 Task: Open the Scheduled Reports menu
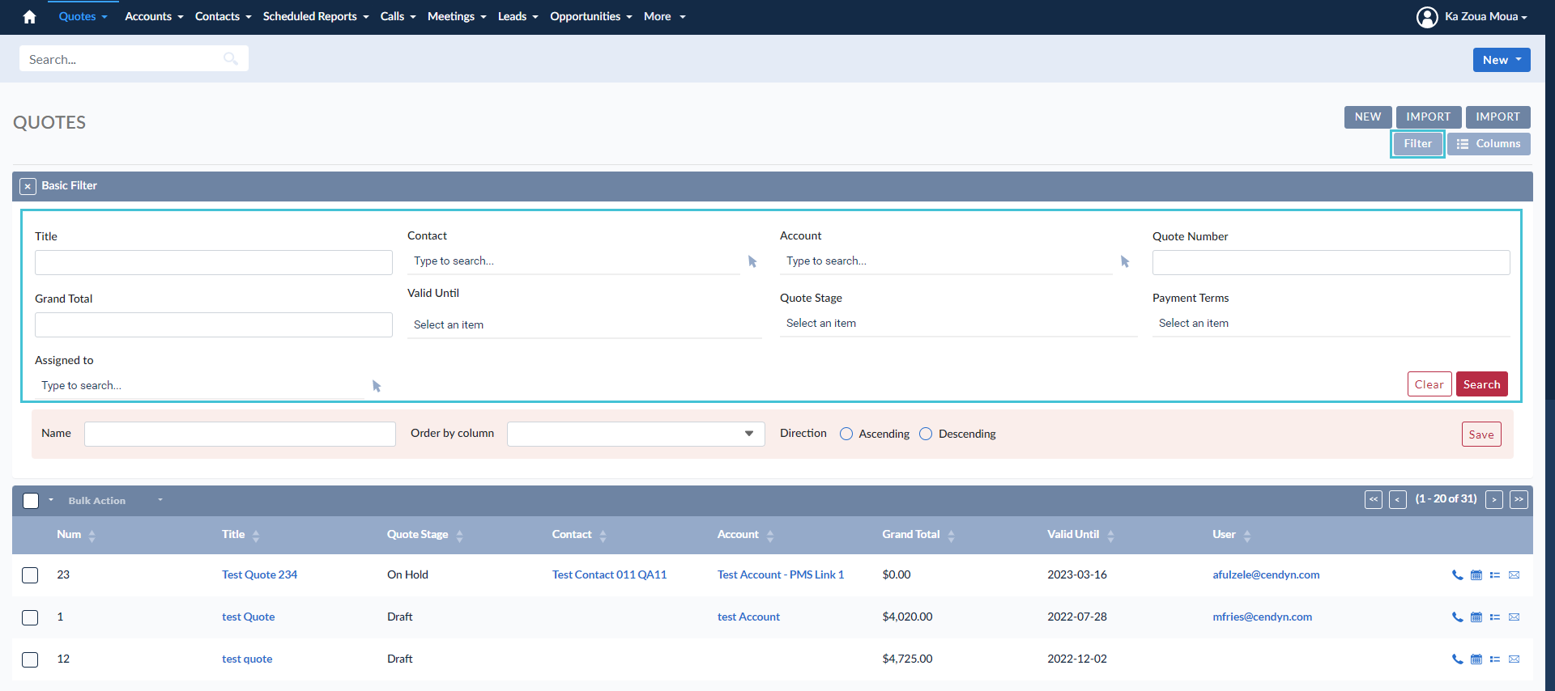pos(316,17)
